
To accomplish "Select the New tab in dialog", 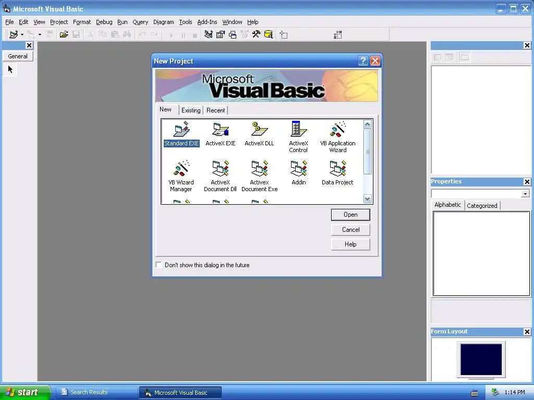I will (x=166, y=109).
